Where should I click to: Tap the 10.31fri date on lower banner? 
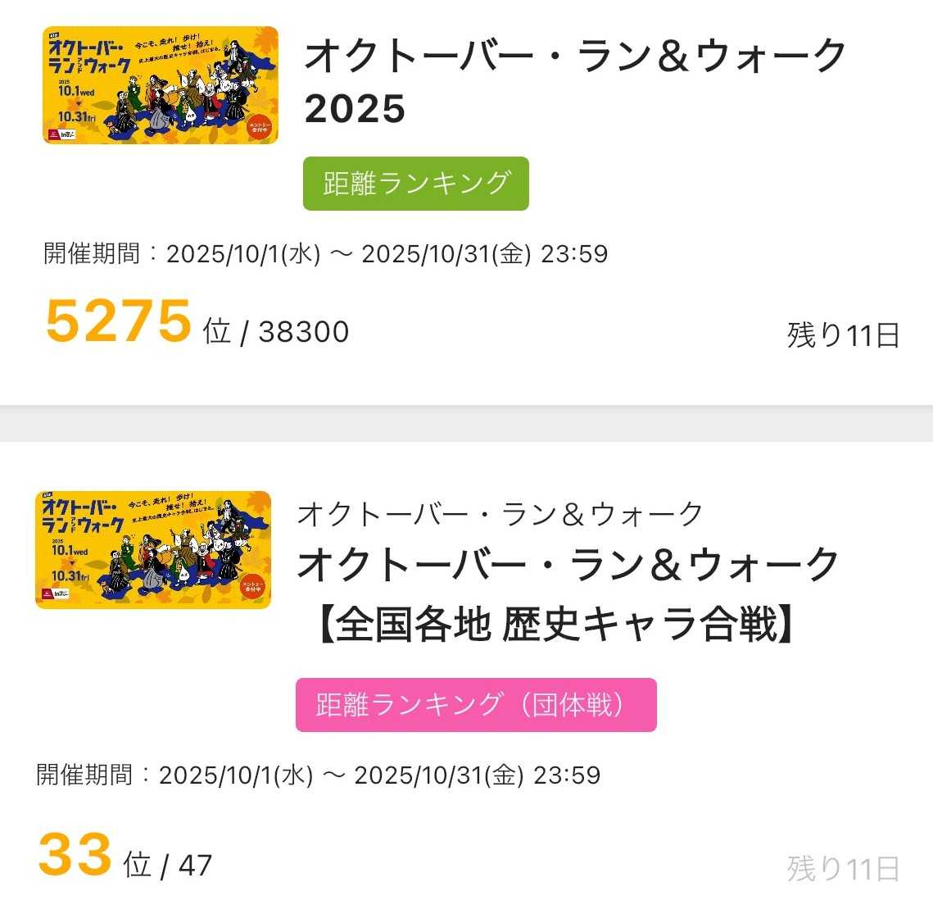click(x=69, y=576)
